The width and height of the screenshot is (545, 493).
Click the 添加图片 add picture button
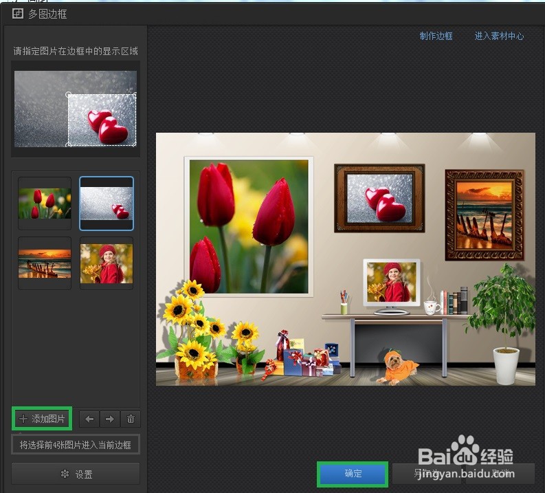pyautogui.click(x=42, y=419)
